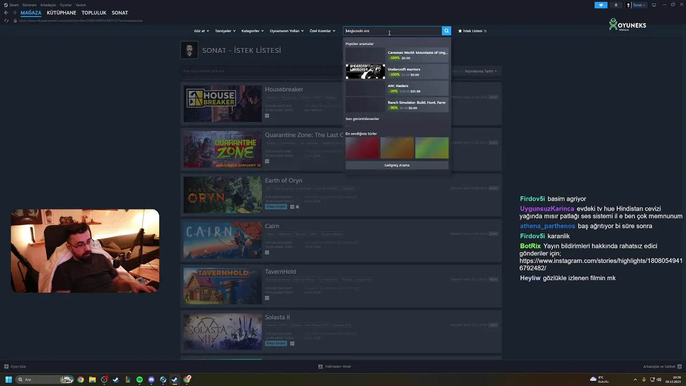Open the TavernHold game thumbnail

point(222,286)
